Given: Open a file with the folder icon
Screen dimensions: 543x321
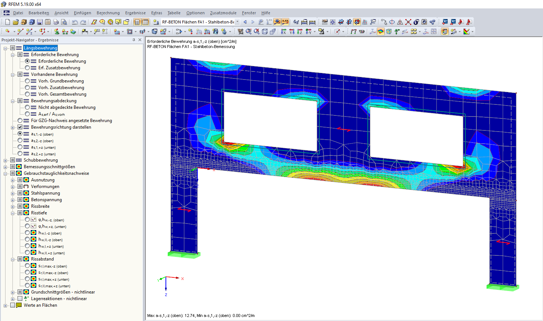Looking at the screenshot, I should coord(16,22).
